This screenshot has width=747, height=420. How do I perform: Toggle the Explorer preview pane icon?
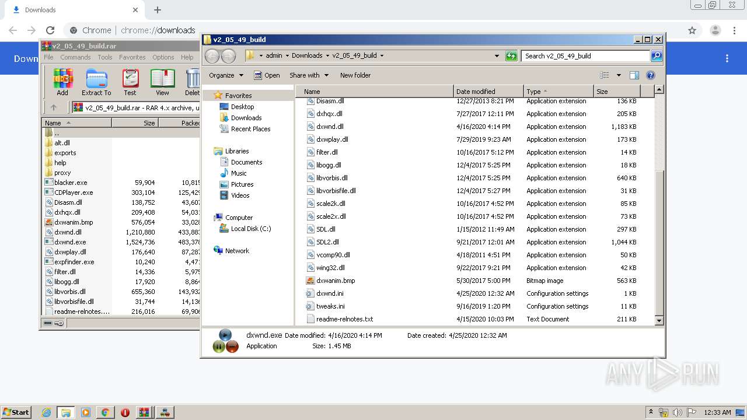click(x=634, y=75)
